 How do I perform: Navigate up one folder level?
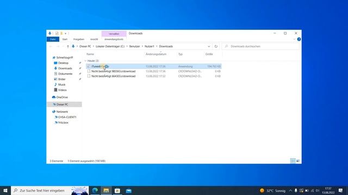[68, 47]
